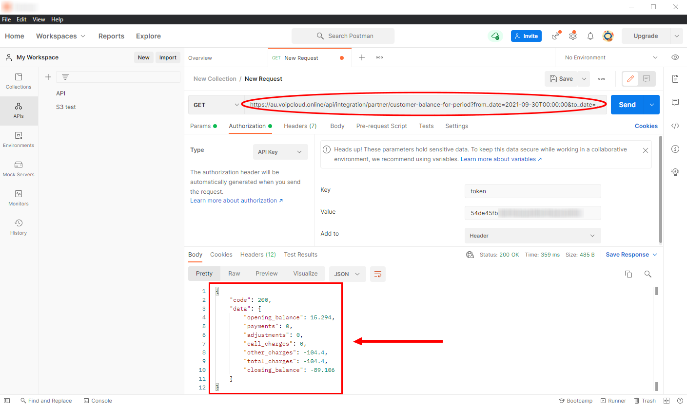Open the comments icon in right sidebar
This screenshot has width=687, height=406.
tap(675, 102)
